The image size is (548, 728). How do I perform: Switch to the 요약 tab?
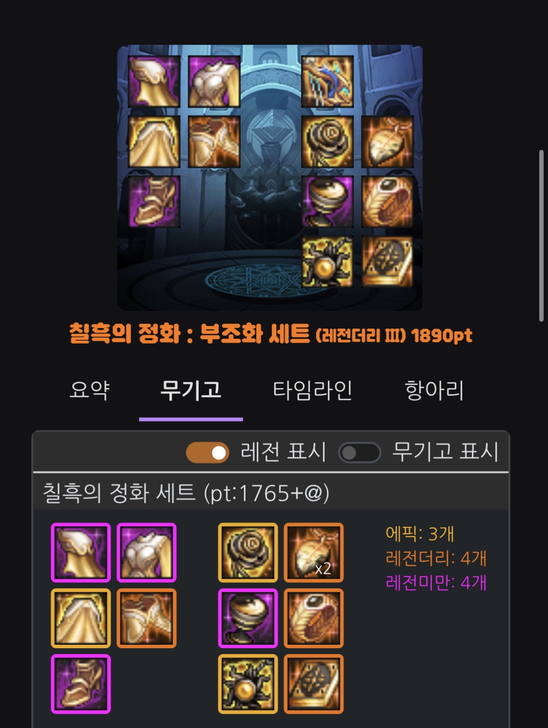click(90, 390)
